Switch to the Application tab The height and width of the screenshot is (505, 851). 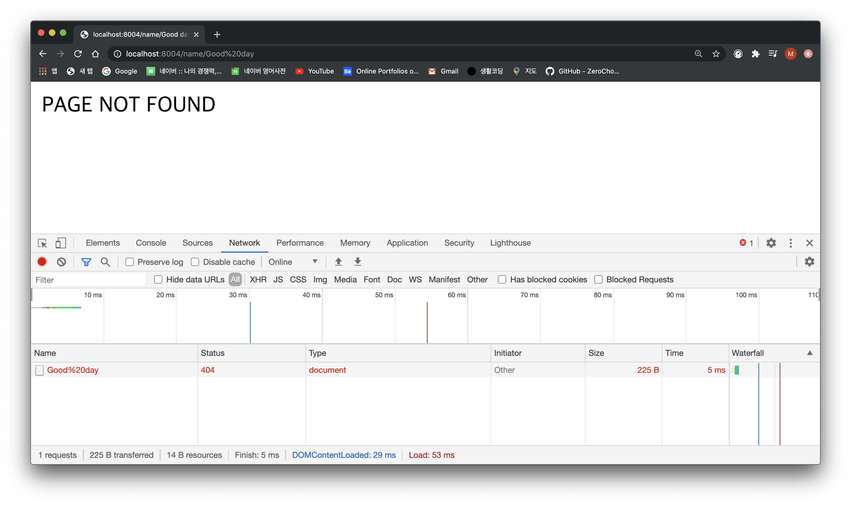pyautogui.click(x=407, y=243)
